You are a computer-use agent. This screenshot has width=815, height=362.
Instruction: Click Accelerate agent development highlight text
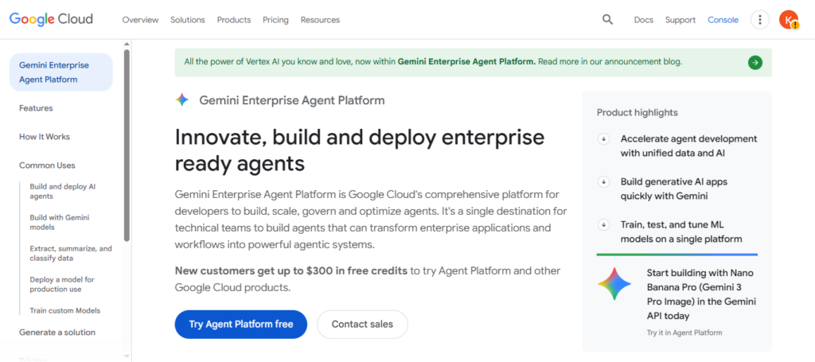click(688, 146)
